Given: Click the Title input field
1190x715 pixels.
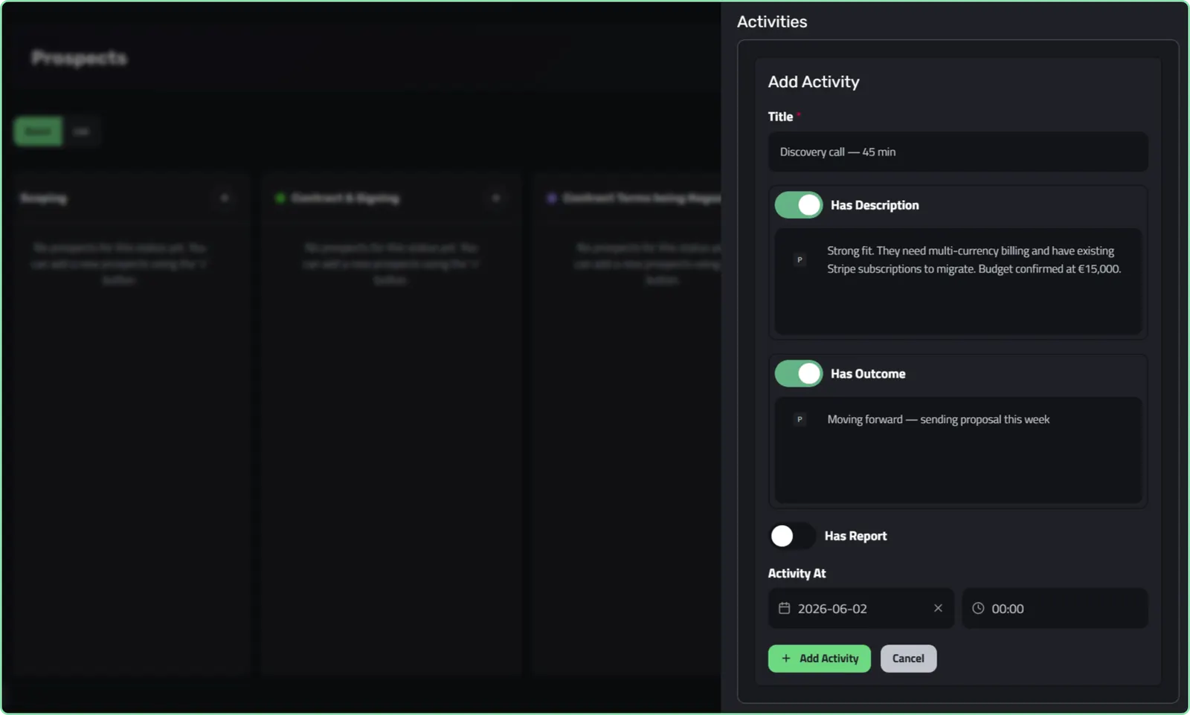Looking at the screenshot, I should [958, 152].
